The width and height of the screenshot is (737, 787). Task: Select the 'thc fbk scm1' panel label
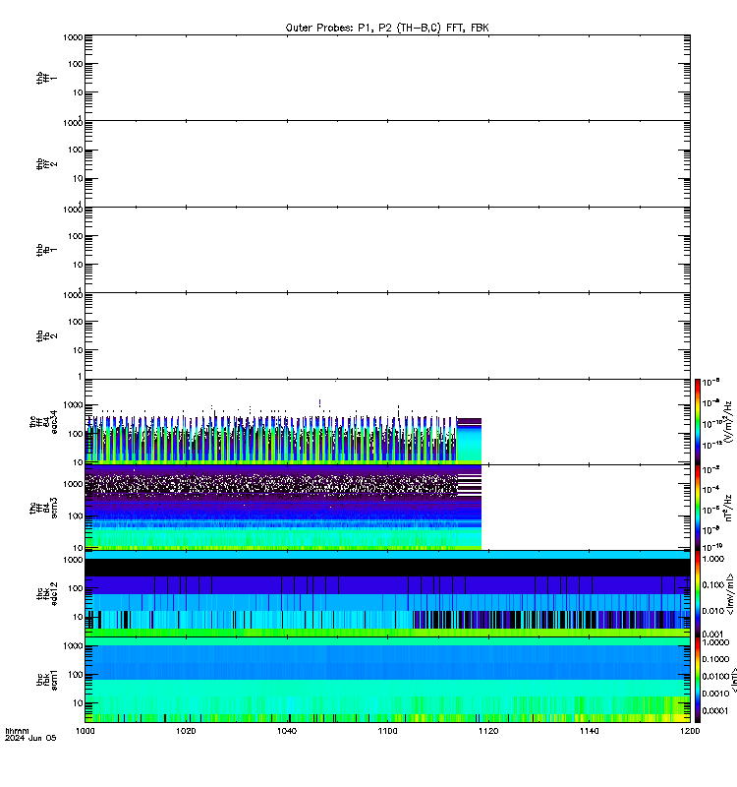pyautogui.click(x=47, y=680)
